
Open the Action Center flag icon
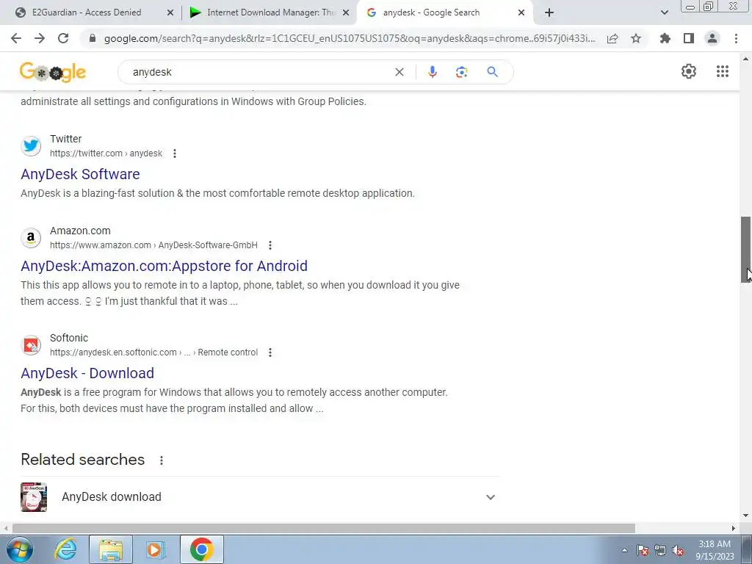pos(643,551)
